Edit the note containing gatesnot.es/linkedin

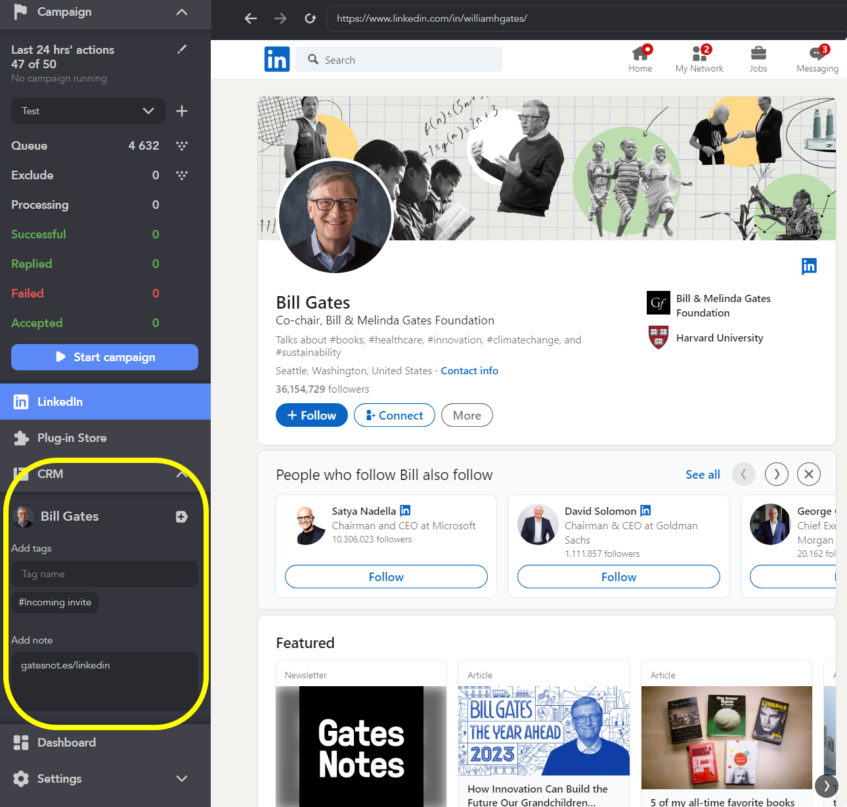[x=104, y=682]
